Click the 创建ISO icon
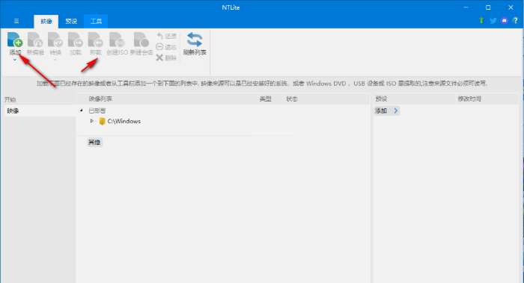This screenshot has height=283, width=524. click(x=117, y=40)
